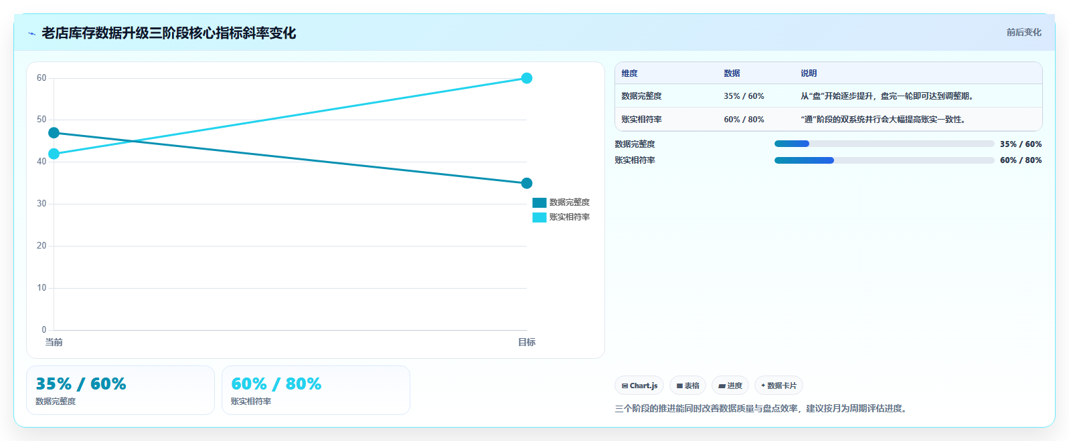Click the 35% / 60% progress bar value

point(1021,144)
